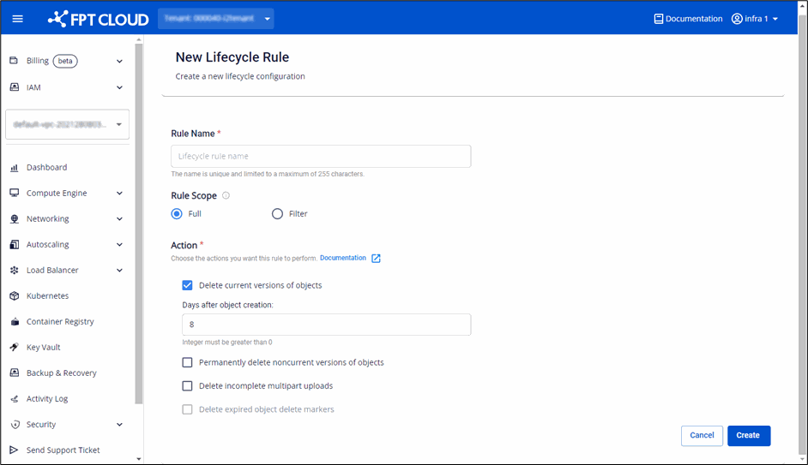Select the Filter rule scope option
808x465 pixels.
(277, 214)
